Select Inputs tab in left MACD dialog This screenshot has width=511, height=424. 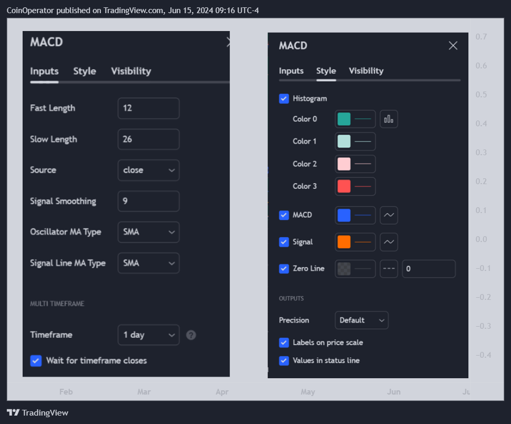[44, 71]
